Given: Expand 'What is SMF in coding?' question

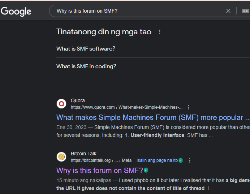Looking at the screenshot, I should tap(153, 66).
